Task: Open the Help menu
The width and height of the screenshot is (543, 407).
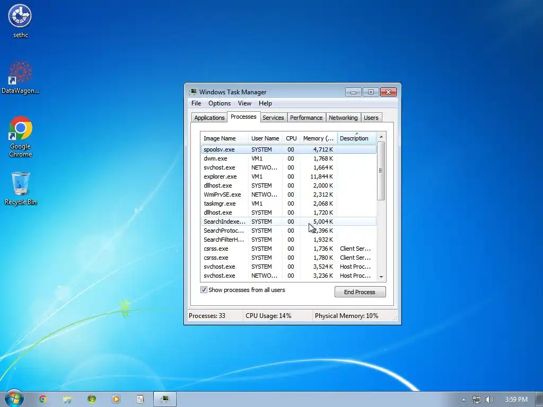Action: point(265,103)
